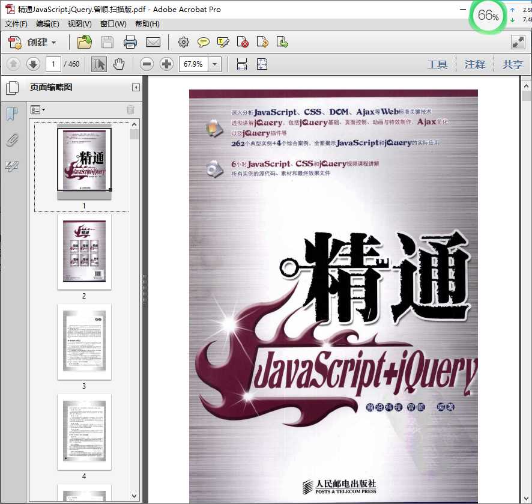Open thumbnail options menu dropdown

(38, 109)
